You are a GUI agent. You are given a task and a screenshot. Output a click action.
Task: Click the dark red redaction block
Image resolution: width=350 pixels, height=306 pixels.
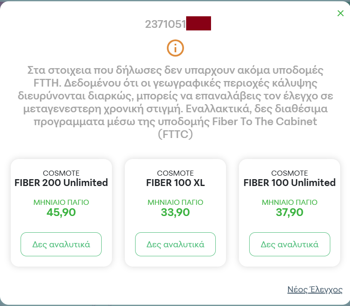point(199,23)
